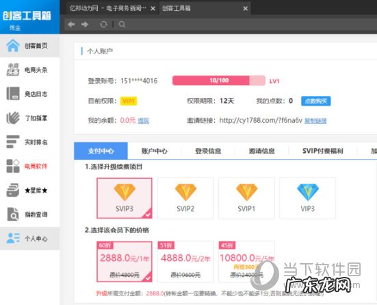This screenshot has width=377, height=305.
Task: Select the 登录信息 tab
Action: pos(208,151)
